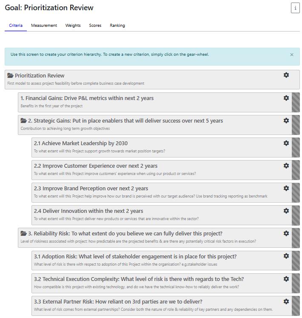
Task: Click gear for Reliability Risk criterion
Action: tap(286, 233)
